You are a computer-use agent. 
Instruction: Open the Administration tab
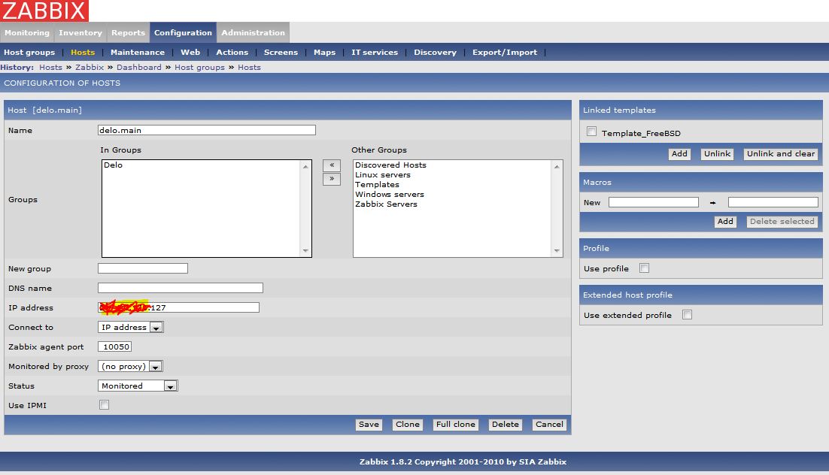click(253, 32)
